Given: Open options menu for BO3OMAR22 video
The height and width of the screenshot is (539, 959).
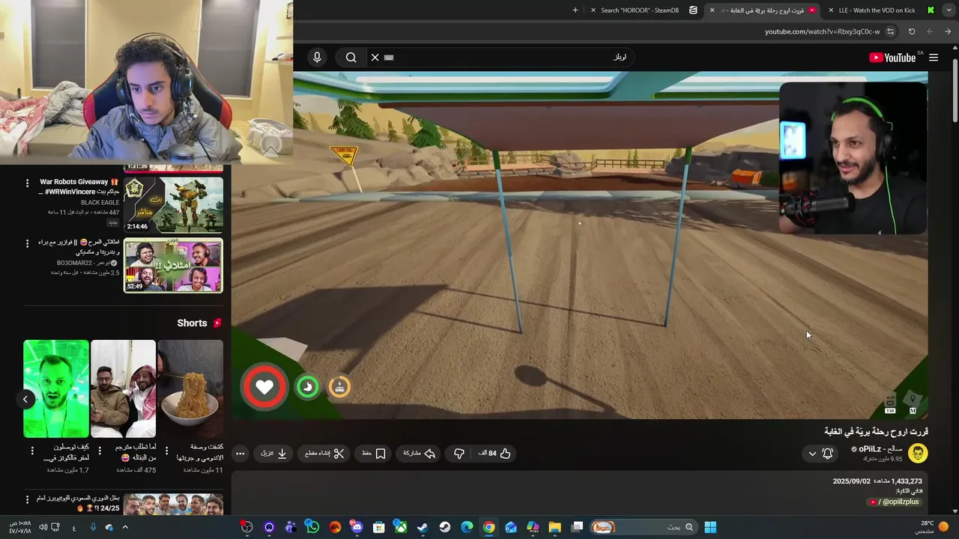Looking at the screenshot, I should click(28, 244).
